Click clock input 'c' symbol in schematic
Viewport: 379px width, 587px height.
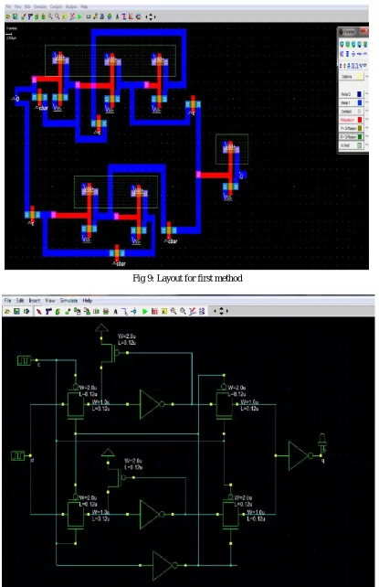[25, 361]
